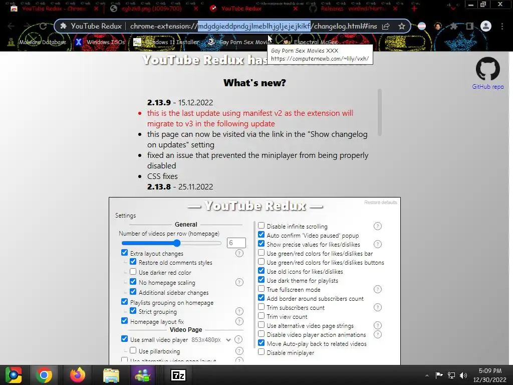Image resolution: width=513 pixels, height=385 pixels.
Task: Show help for Extra layout changes
Action: (239, 253)
